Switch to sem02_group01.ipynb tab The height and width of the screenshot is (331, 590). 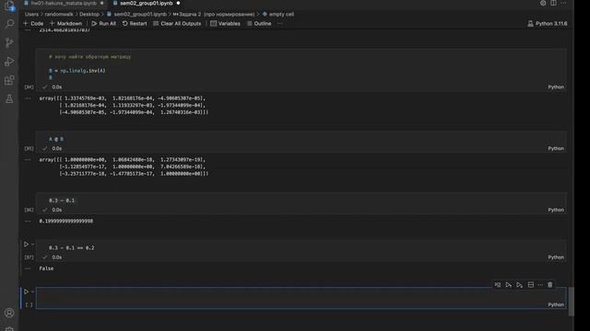146,3
